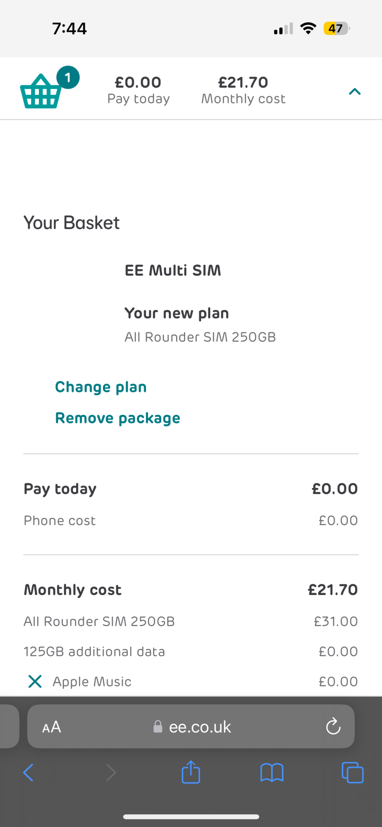Screen dimensions: 382x827
Task: Collapse the basket summary chevron
Action: [x=355, y=91]
